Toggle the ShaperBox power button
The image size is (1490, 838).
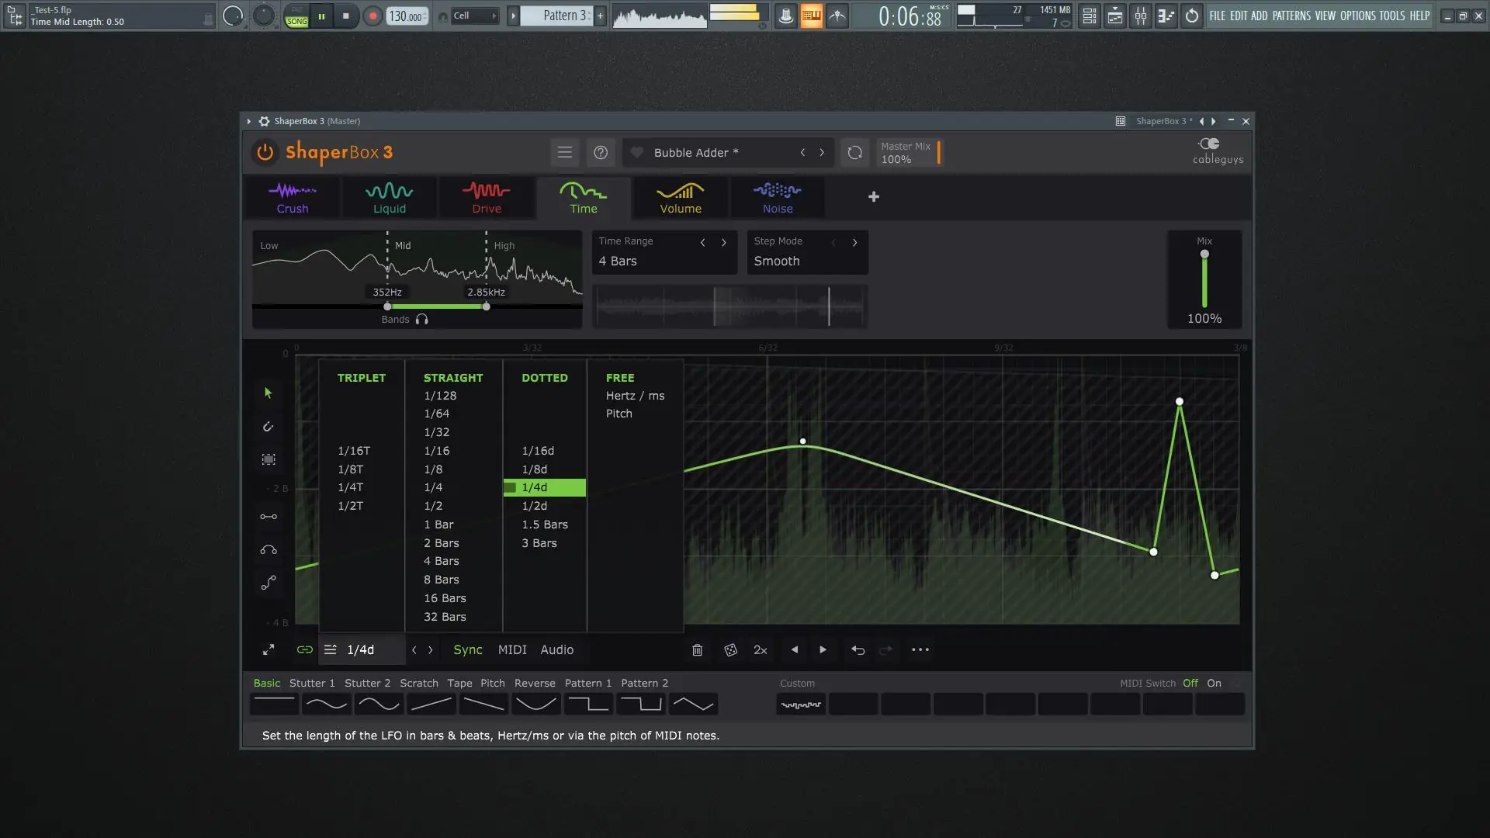[x=265, y=152]
